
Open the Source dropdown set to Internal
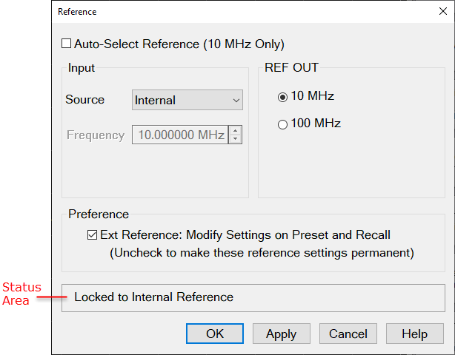[188, 100]
